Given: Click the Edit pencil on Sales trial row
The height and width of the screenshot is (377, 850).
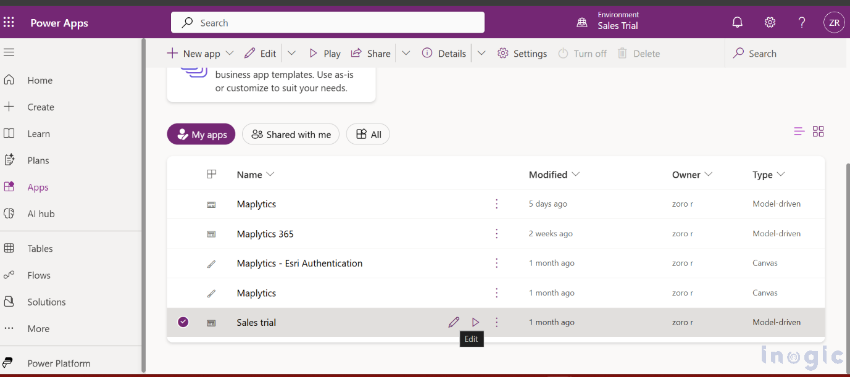Looking at the screenshot, I should [454, 321].
